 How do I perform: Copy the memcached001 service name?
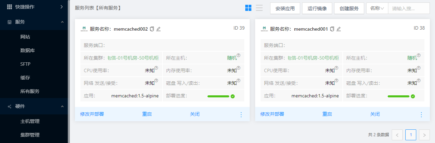tap(332, 29)
